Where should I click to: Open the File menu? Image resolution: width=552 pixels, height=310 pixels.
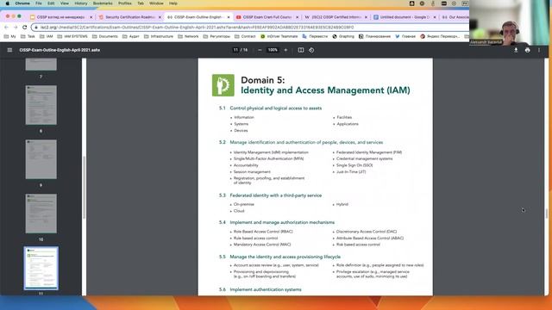point(38,3)
